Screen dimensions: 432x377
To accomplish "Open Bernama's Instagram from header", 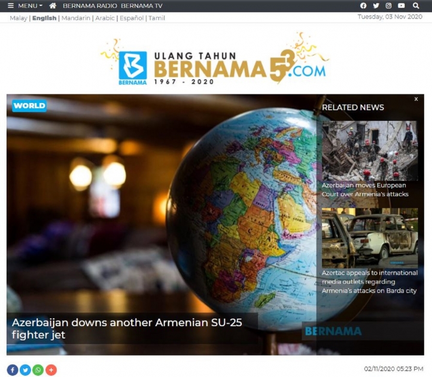I will pyautogui.click(x=388, y=5).
